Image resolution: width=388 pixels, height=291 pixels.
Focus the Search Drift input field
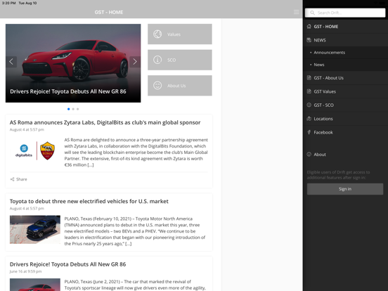[x=345, y=13]
